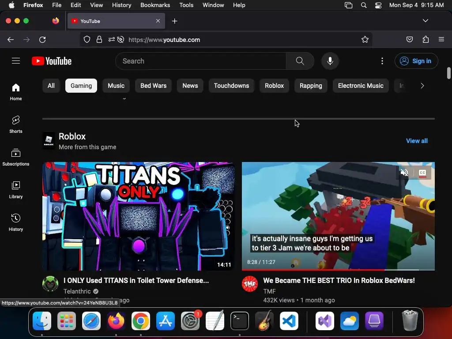Click the search magnifier button

pos(300,61)
